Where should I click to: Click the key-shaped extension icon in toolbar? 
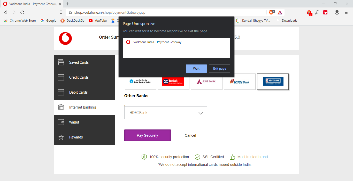[317, 12]
